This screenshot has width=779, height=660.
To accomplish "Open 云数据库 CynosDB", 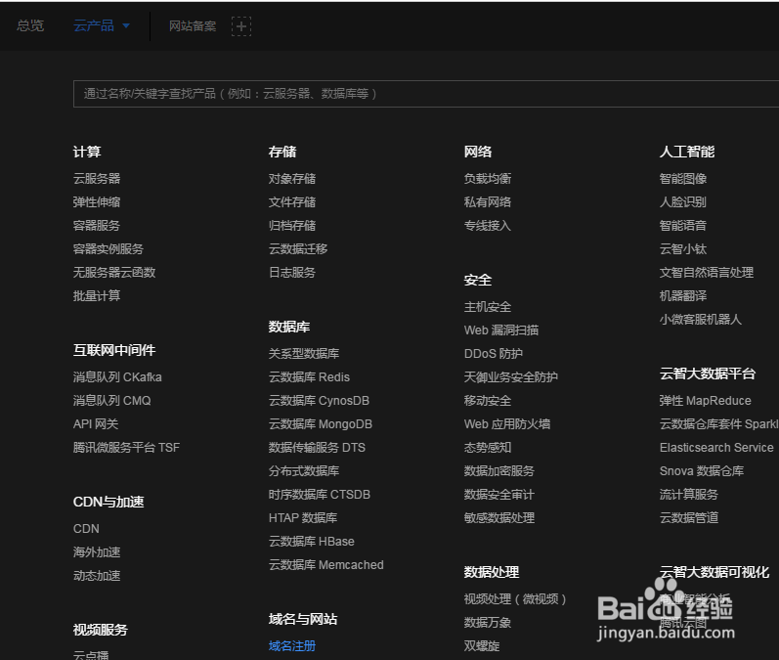I will (x=319, y=400).
